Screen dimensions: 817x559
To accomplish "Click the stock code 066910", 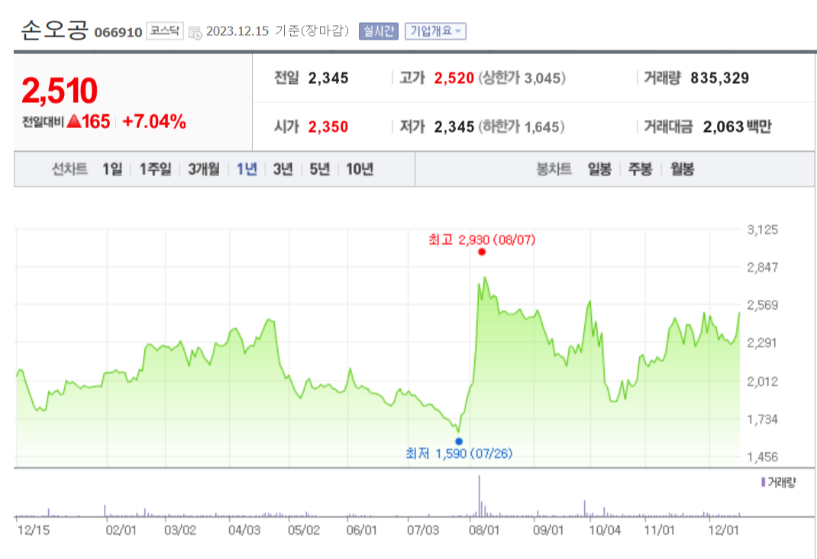I will coord(118,32).
